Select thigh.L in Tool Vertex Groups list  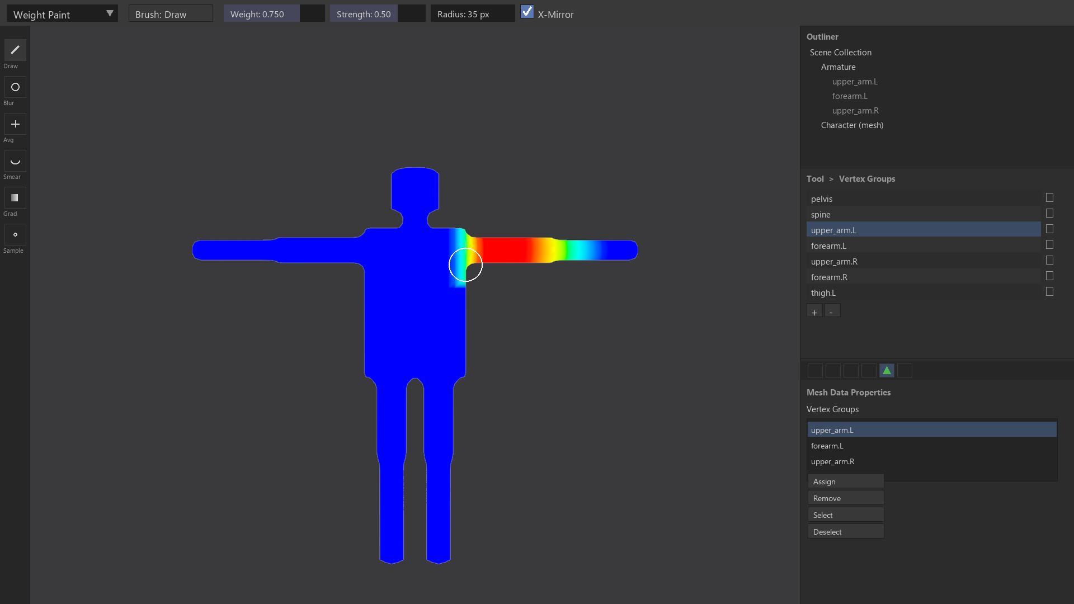924,292
